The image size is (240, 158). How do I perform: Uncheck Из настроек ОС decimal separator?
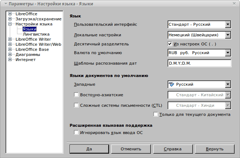click(170, 44)
